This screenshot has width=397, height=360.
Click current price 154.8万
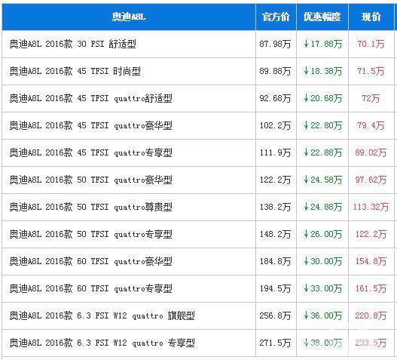coord(371,261)
